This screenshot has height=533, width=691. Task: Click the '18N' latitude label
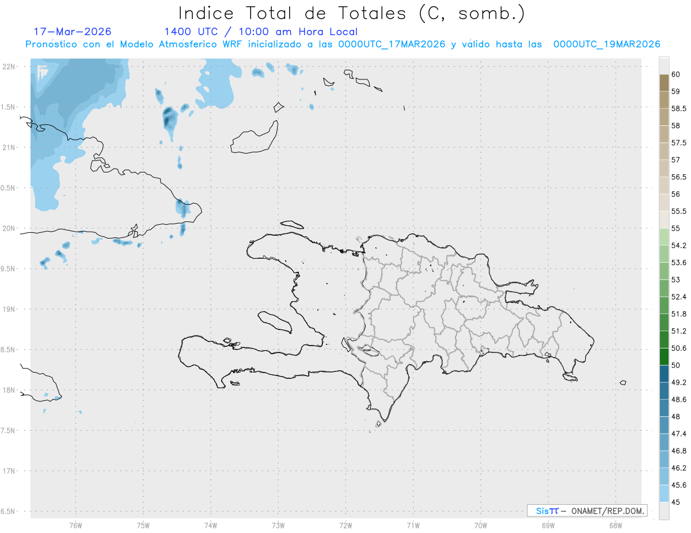click(9, 390)
